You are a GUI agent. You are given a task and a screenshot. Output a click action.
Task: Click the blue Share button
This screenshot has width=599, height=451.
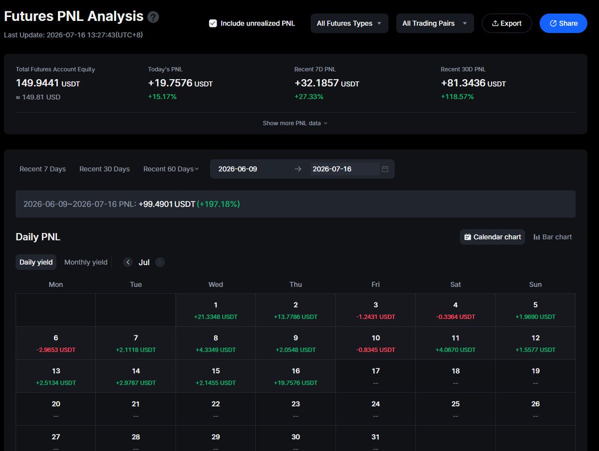pyautogui.click(x=564, y=23)
